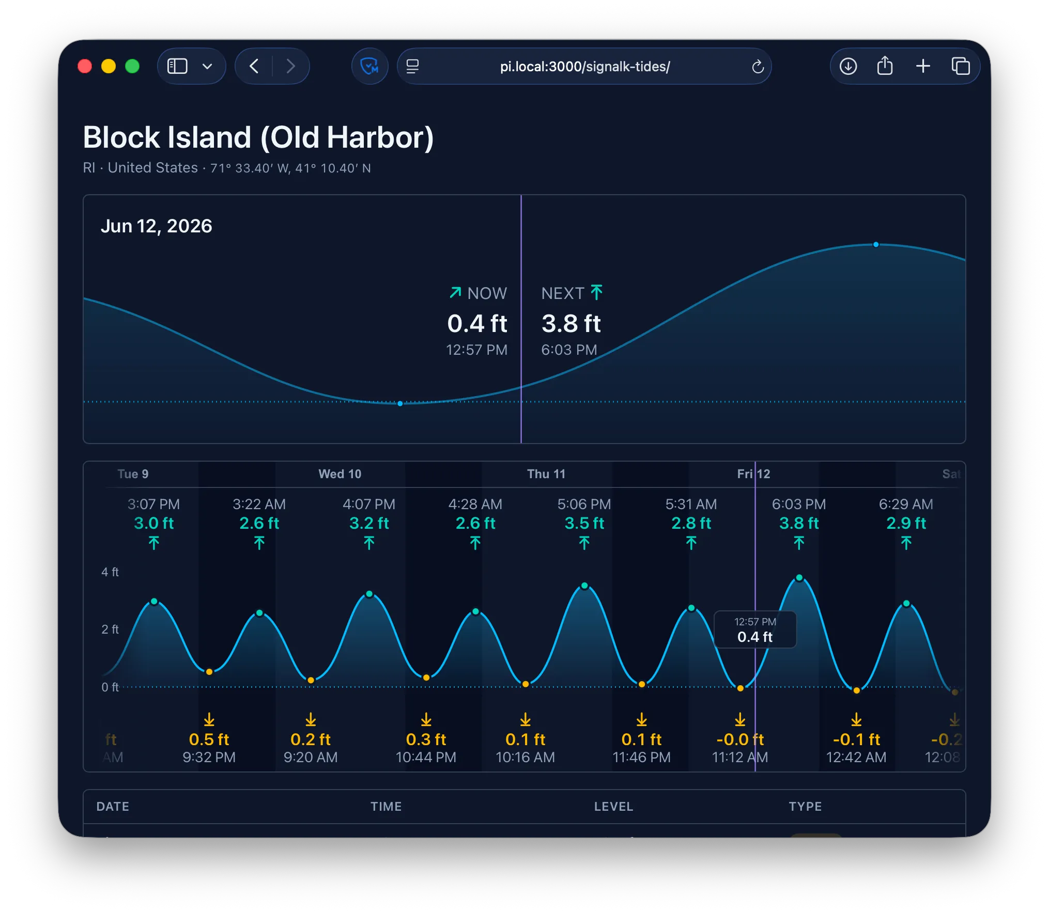This screenshot has width=1049, height=914.
Task: Toggle the Safari sidebar button
Action: click(177, 66)
